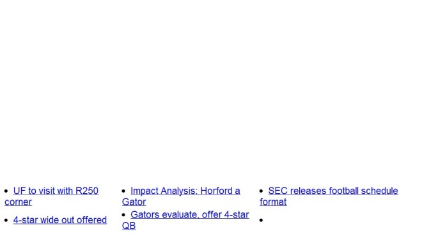Go to the Horford impact analysis story

[185, 191]
